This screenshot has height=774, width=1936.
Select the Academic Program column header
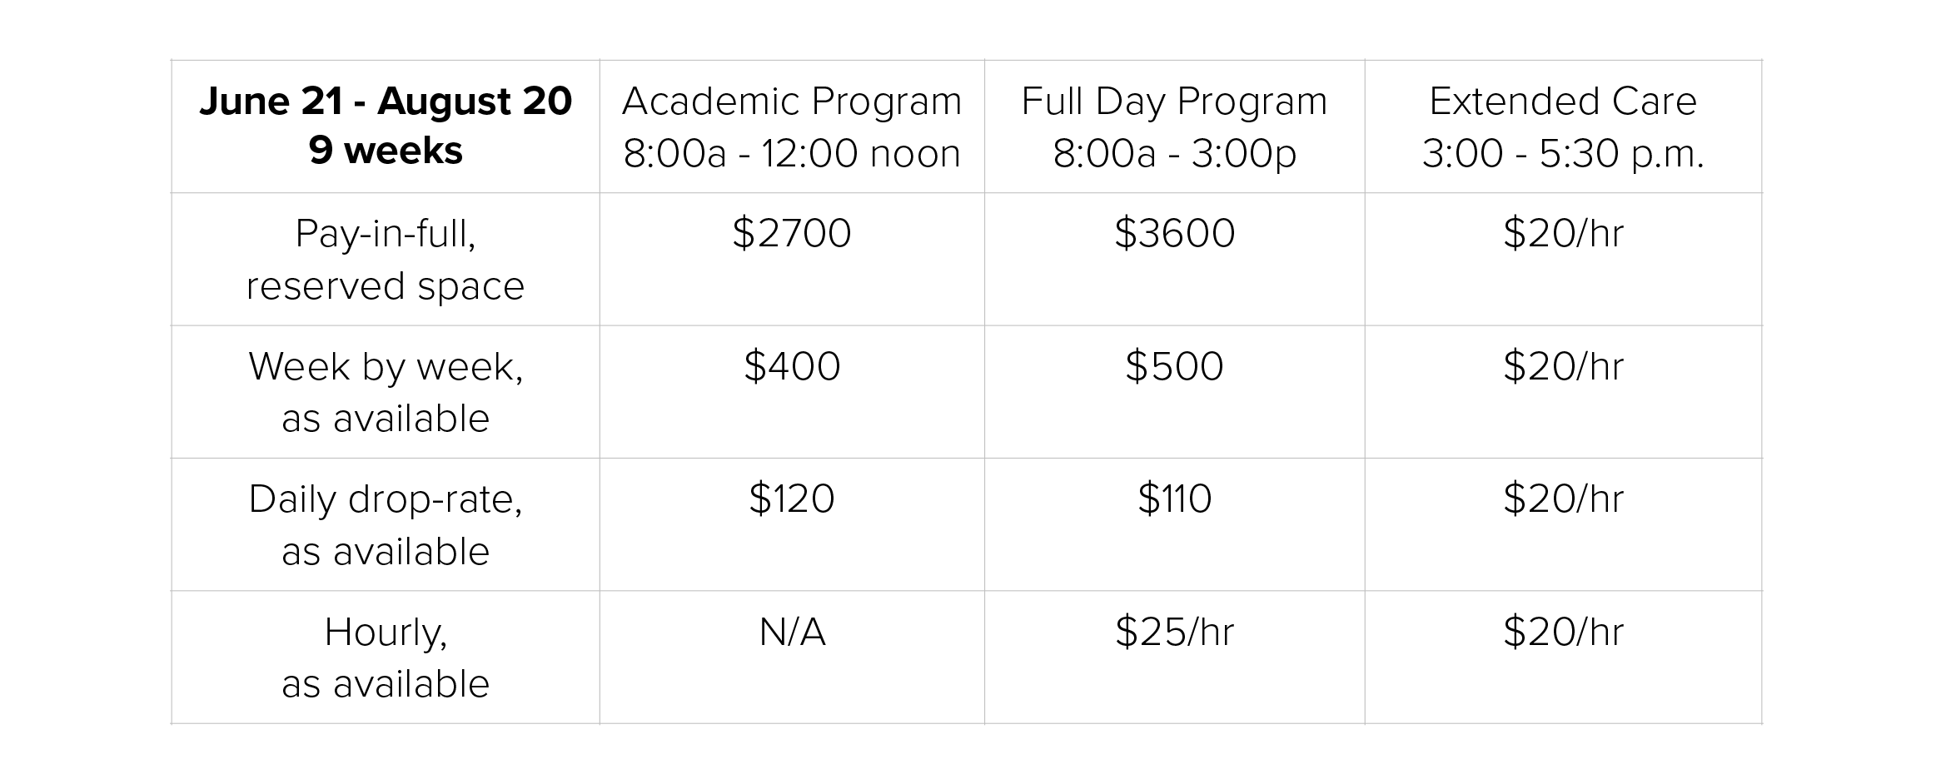pos(792,127)
